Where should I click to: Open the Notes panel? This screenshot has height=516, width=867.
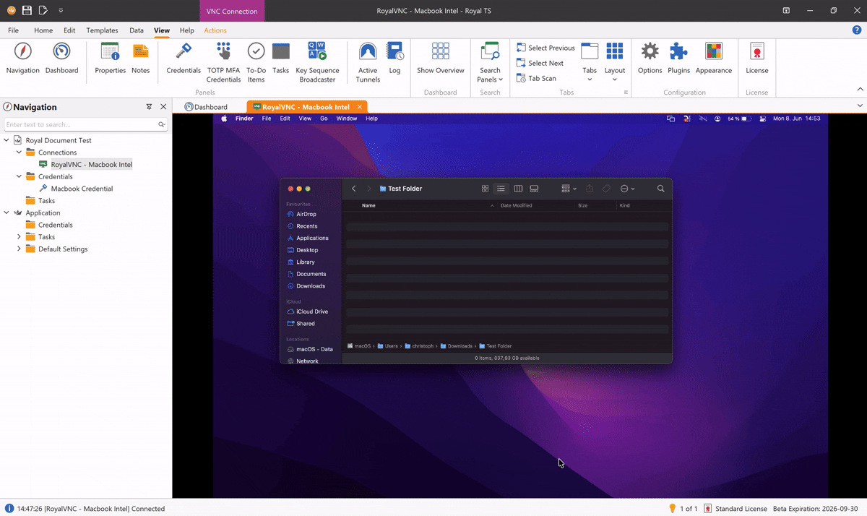pos(141,59)
